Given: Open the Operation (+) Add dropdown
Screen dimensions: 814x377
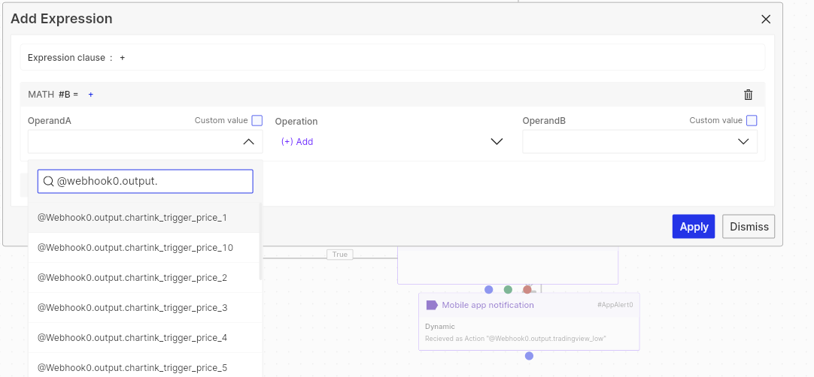Looking at the screenshot, I should [x=391, y=142].
